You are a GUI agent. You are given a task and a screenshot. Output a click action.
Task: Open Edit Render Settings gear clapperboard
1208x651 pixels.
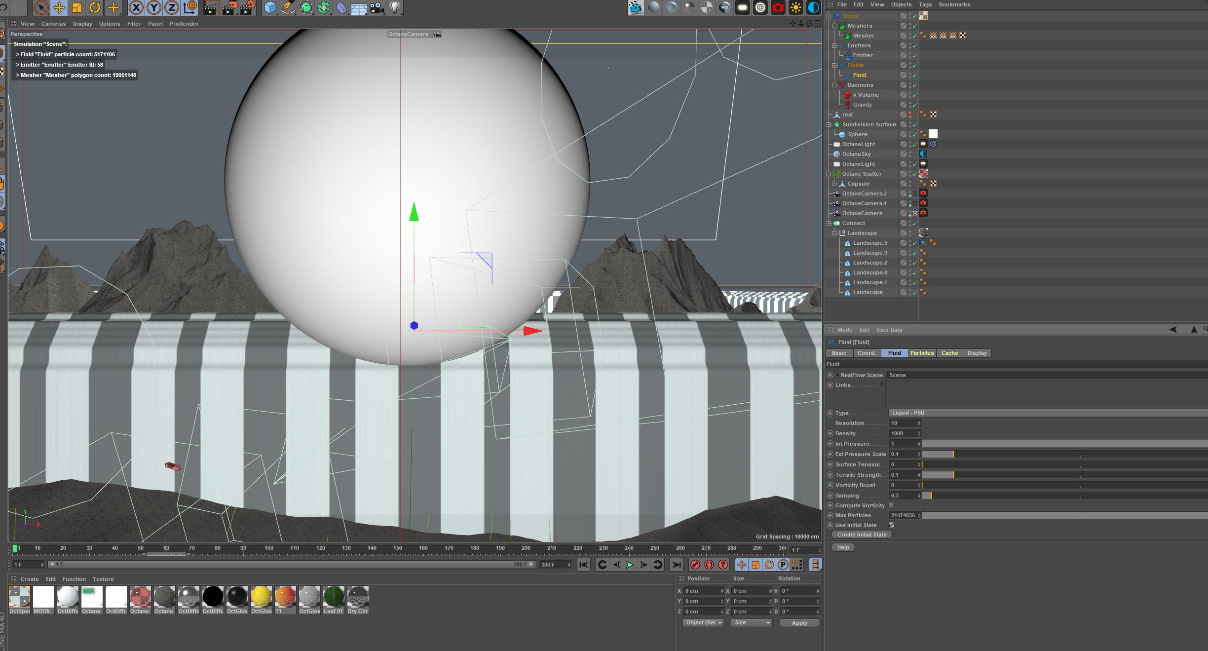[248, 7]
